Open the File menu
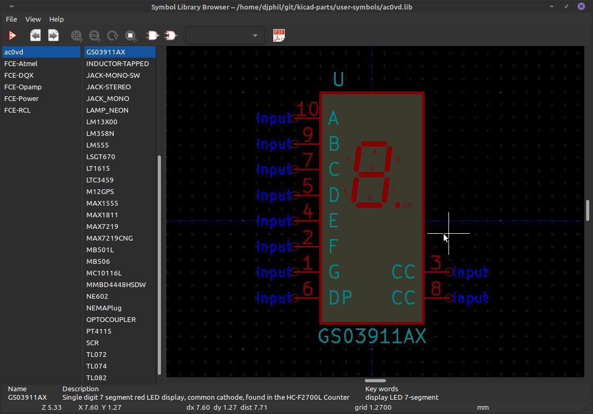 pyautogui.click(x=11, y=19)
